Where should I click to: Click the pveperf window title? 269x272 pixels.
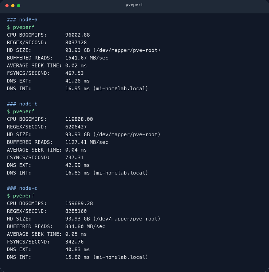point(134,5)
